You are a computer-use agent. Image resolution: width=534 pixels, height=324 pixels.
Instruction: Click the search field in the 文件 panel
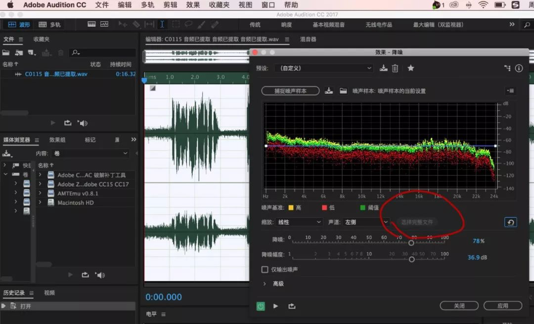pyautogui.click(x=102, y=53)
